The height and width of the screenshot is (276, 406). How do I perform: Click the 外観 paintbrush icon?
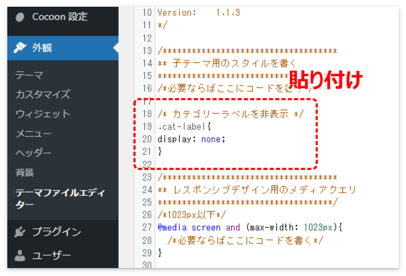[x=20, y=48]
